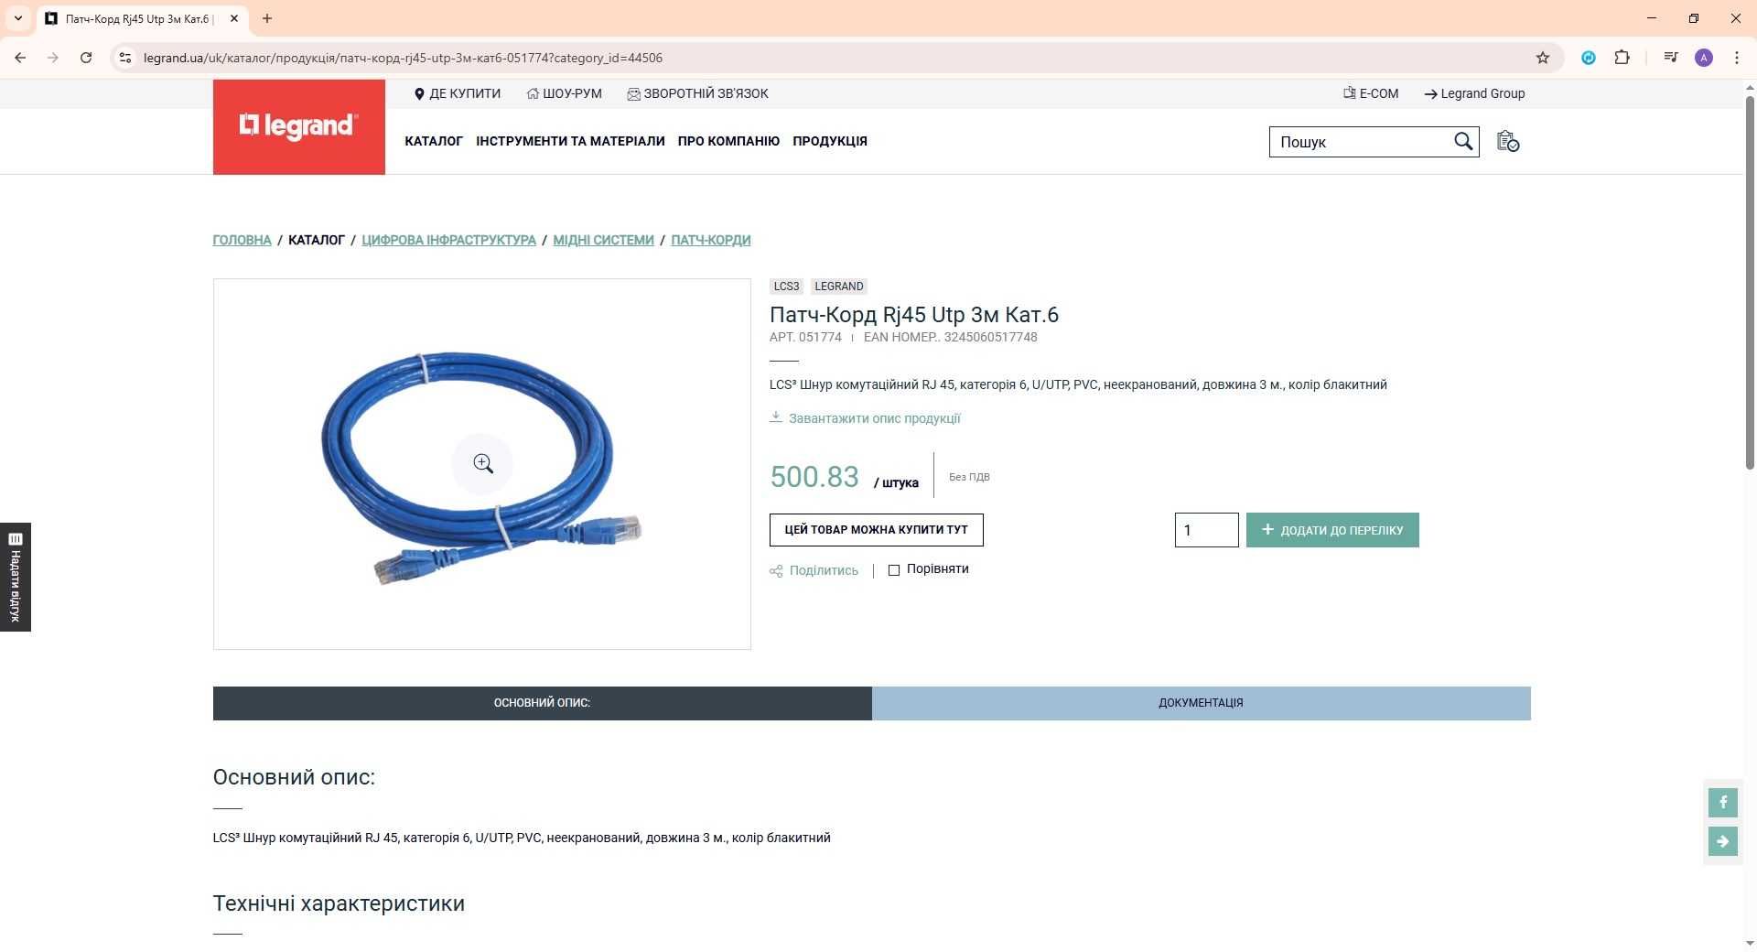
Task: Open ШОУ-РУМ link
Action: tap(565, 93)
